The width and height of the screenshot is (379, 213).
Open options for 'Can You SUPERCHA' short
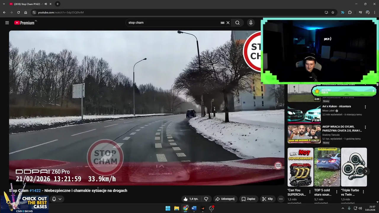(x=310, y=192)
